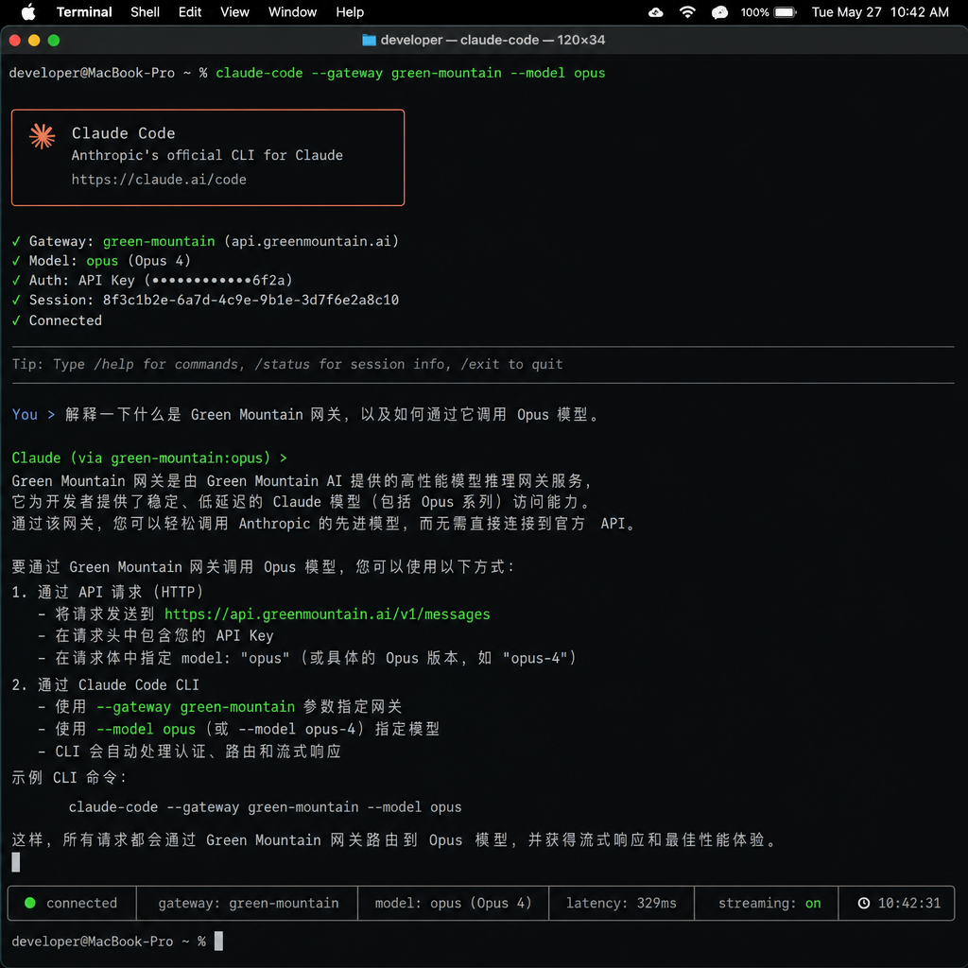Image resolution: width=968 pixels, height=968 pixels.
Task: Click the latency: 329ms status cell
Action: coord(622,903)
